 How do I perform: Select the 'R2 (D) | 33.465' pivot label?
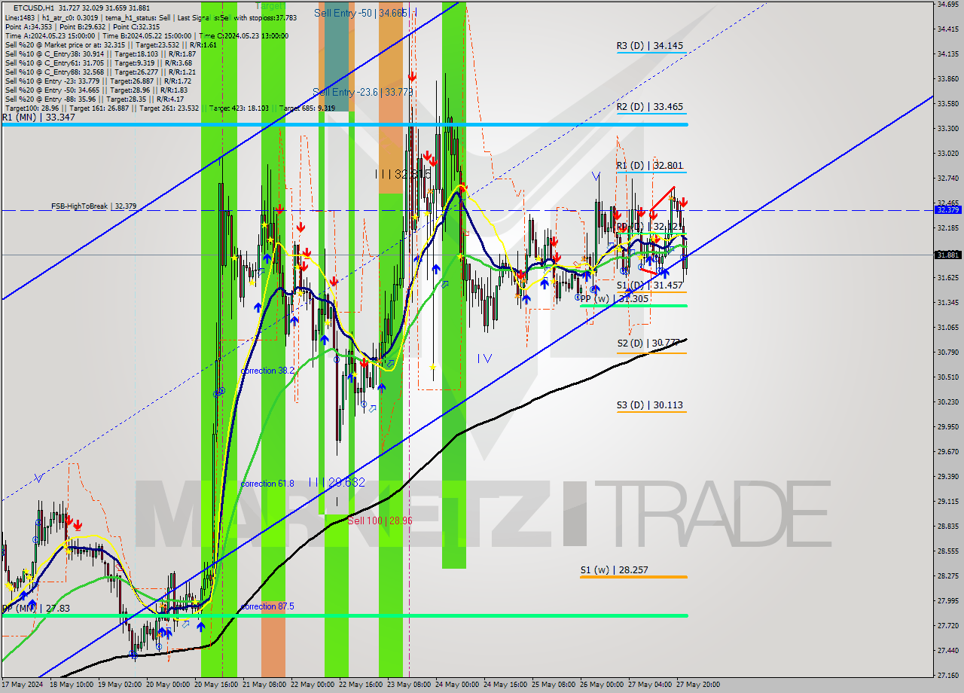tap(650, 107)
